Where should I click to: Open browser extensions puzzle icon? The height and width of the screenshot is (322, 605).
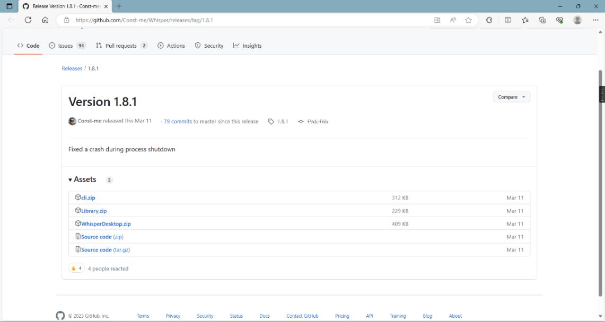pos(489,20)
